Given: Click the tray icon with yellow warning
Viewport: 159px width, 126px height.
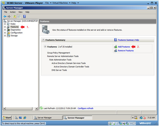Looking at the screenshot, I should tap(136, 118).
